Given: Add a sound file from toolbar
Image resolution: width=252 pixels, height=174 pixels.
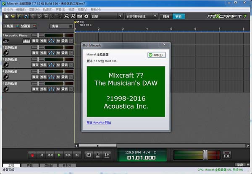Looking at the screenshot, I should [20, 16].
